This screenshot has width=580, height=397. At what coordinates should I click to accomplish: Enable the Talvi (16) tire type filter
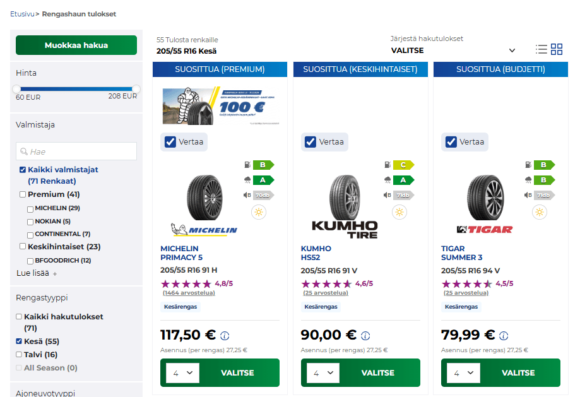click(x=19, y=355)
